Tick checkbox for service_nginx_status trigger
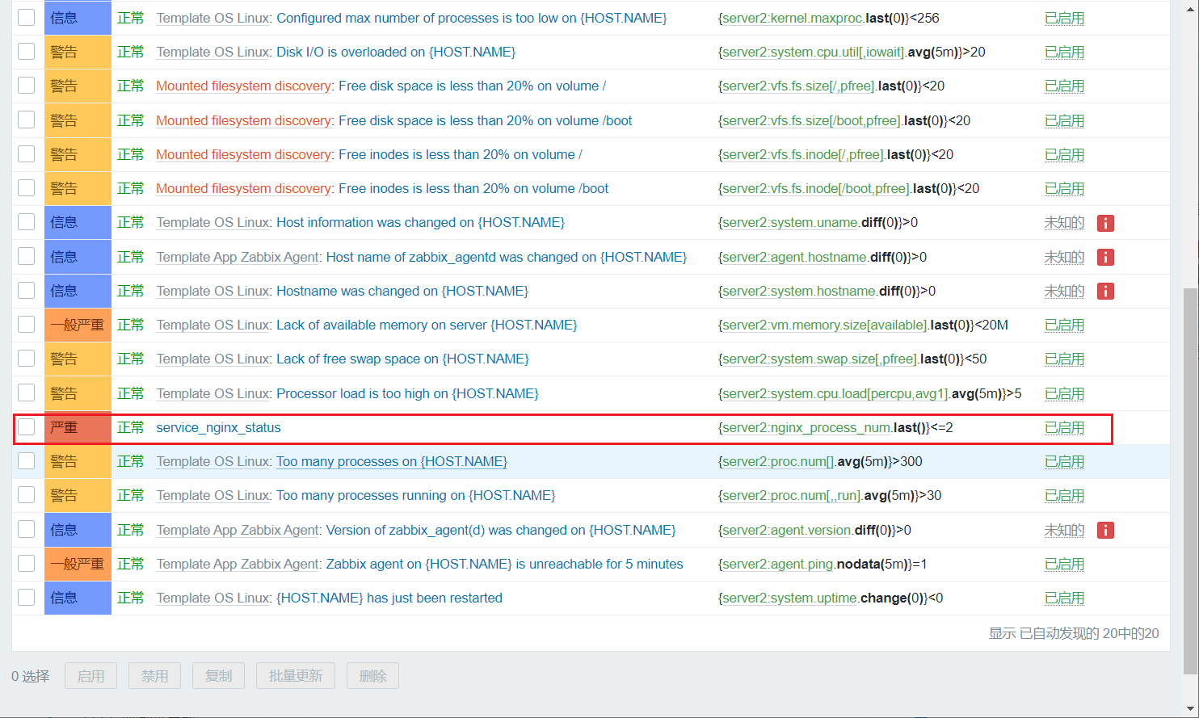 [27, 427]
